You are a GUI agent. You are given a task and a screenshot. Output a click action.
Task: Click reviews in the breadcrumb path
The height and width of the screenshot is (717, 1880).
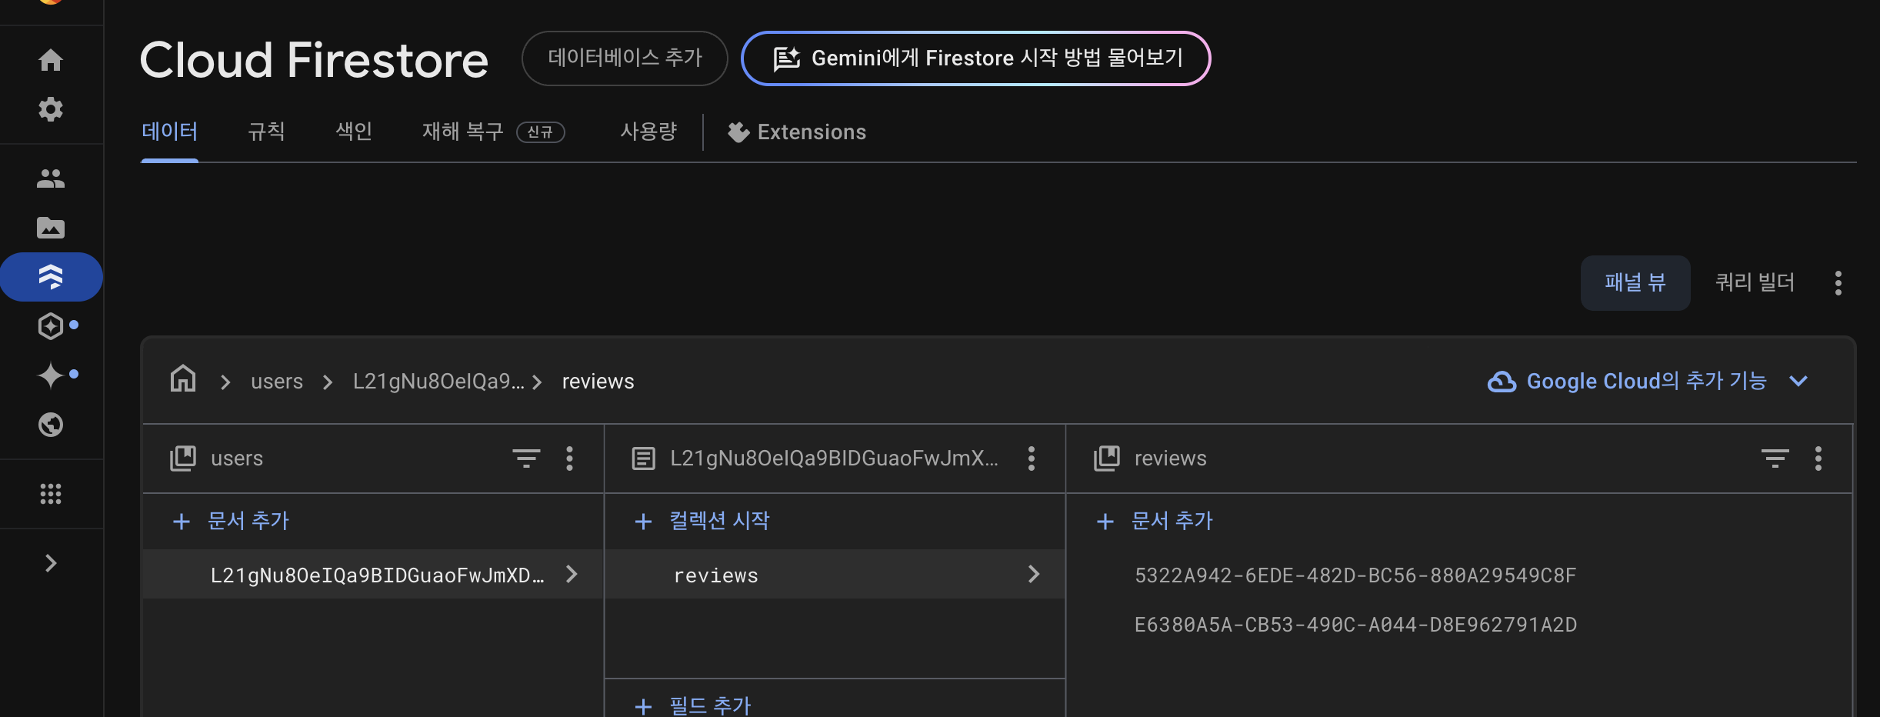598,382
